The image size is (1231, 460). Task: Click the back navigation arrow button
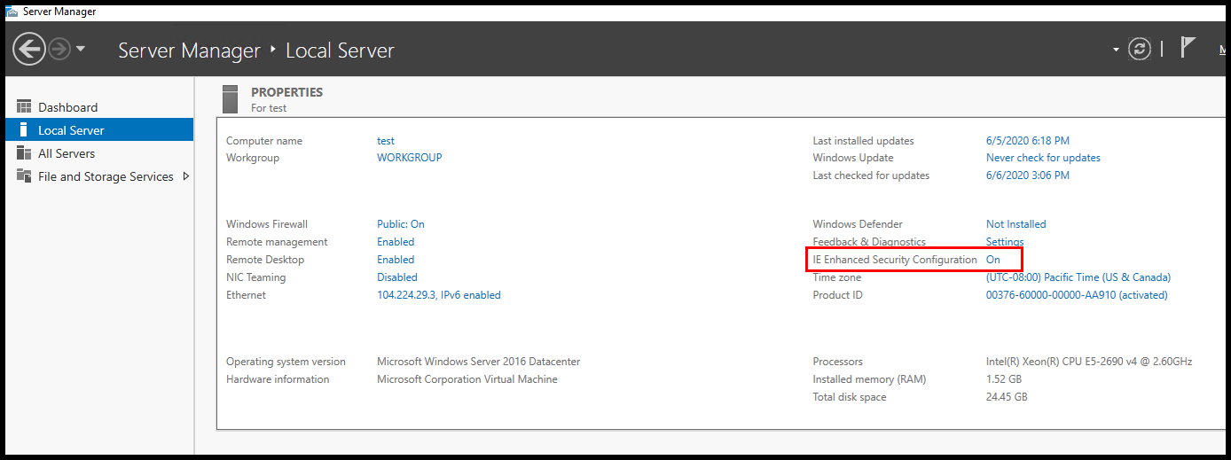[29, 49]
